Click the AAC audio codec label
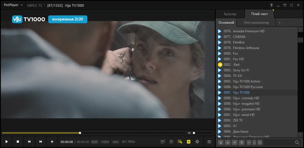 (x=116, y=142)
